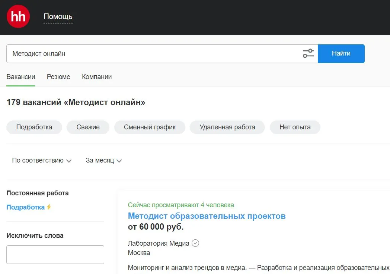Click the Найти search button
This screenshot has width=390, height=274.
(x=341, y=54)
